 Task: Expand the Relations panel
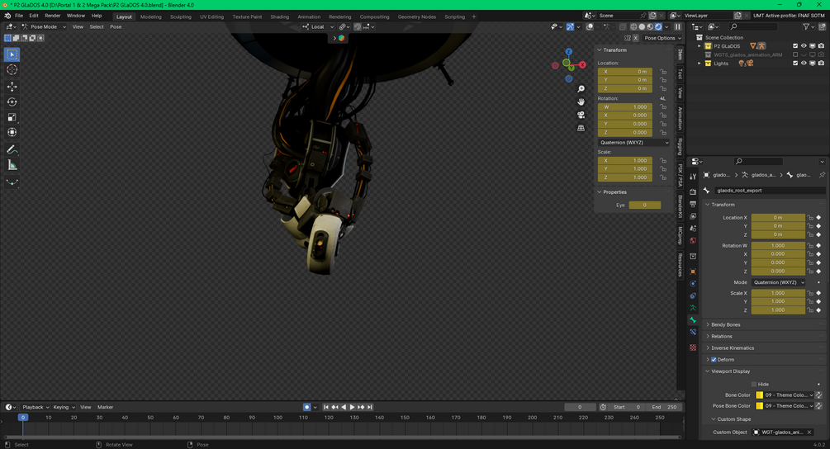pos(722,337)
